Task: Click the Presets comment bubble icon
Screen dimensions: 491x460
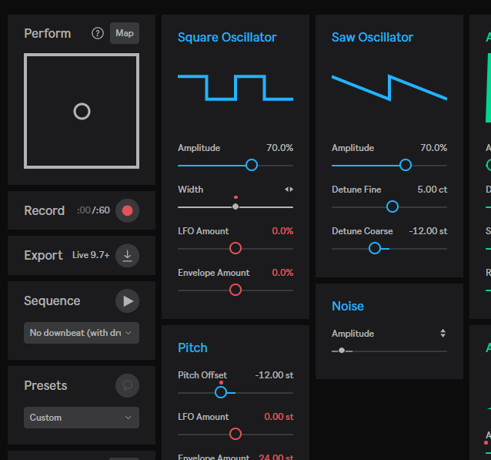Action: 128,385
